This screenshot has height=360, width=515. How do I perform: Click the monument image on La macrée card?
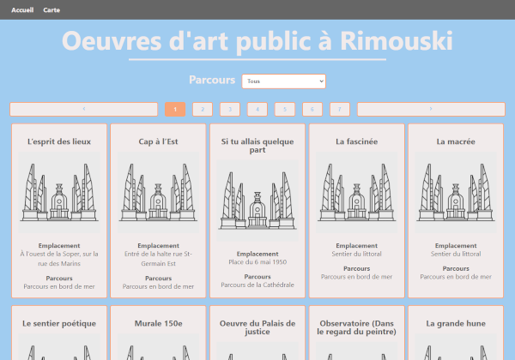click(456, 193)
